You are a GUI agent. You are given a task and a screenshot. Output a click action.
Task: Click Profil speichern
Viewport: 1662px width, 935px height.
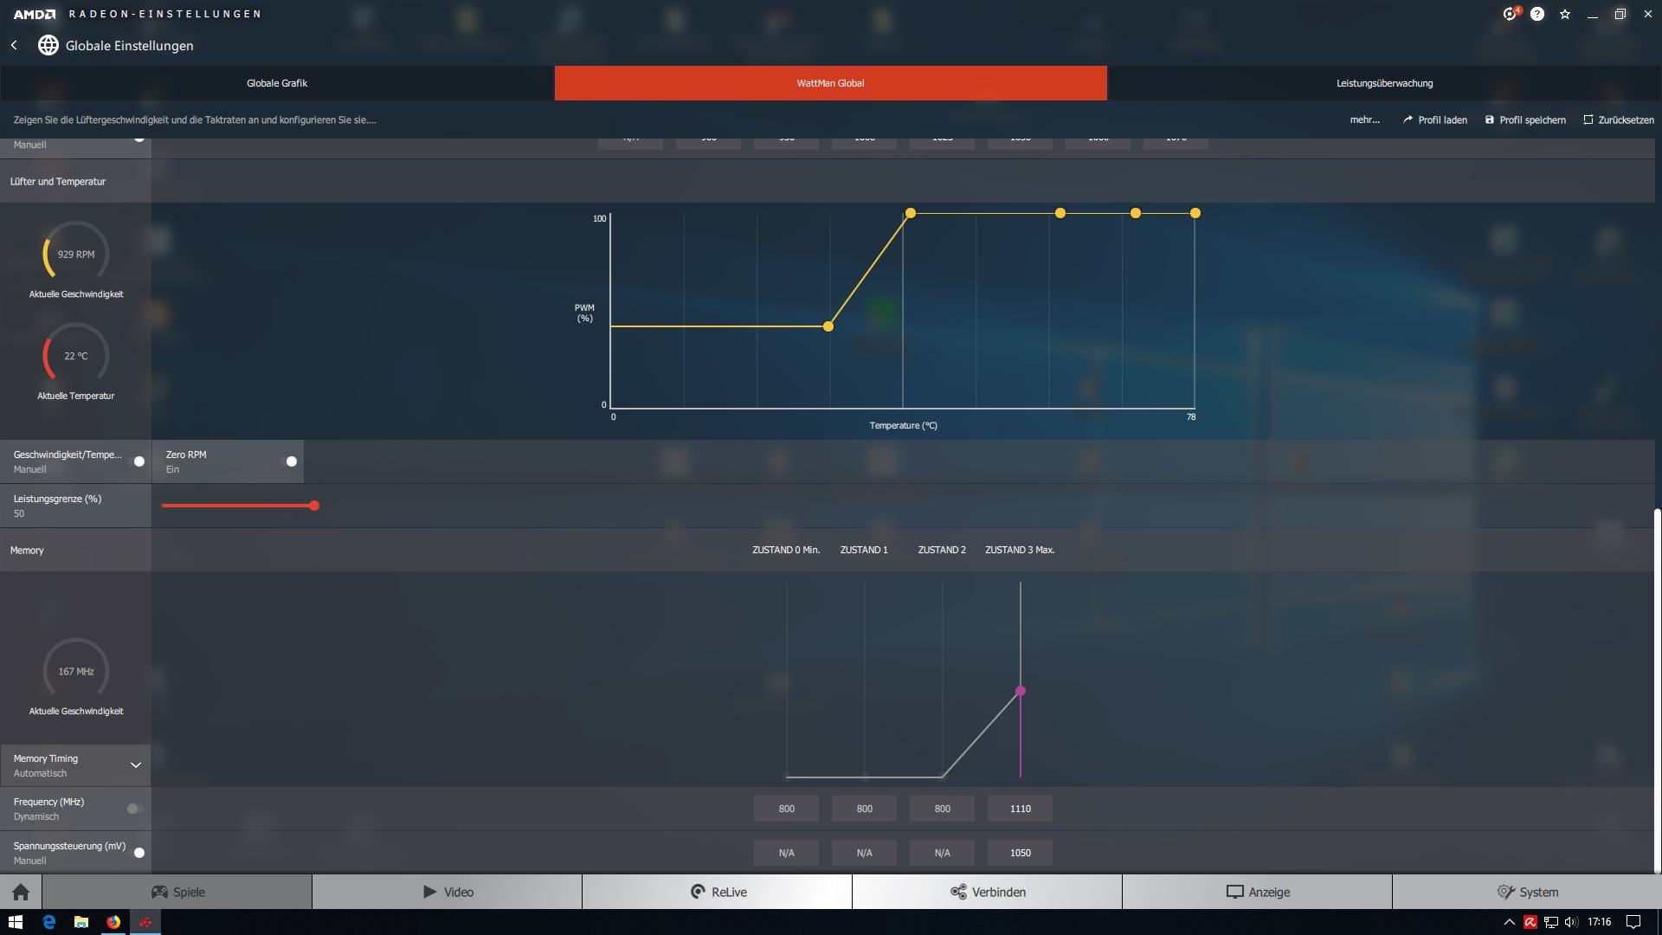[1525, 120]
